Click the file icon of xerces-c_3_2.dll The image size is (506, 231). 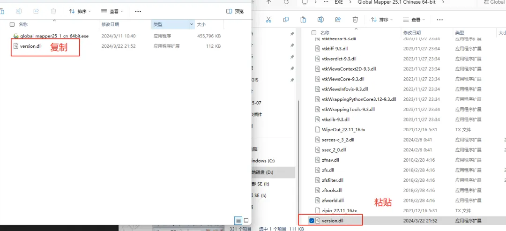[318, 140]
